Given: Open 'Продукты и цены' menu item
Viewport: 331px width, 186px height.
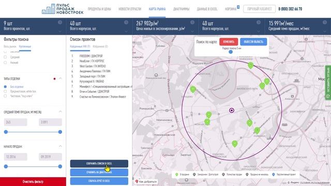Looking at the screenshot, I should 99,9.
